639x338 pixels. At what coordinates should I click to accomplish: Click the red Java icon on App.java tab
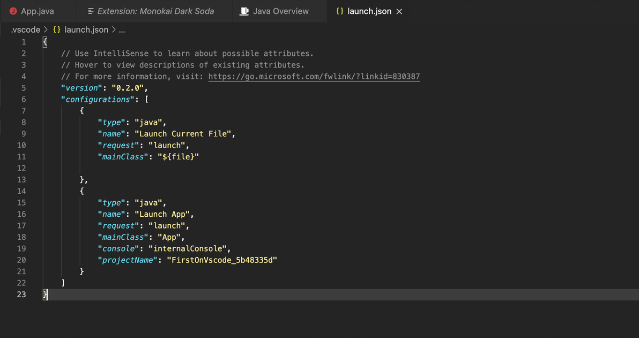tap(13, 11)
